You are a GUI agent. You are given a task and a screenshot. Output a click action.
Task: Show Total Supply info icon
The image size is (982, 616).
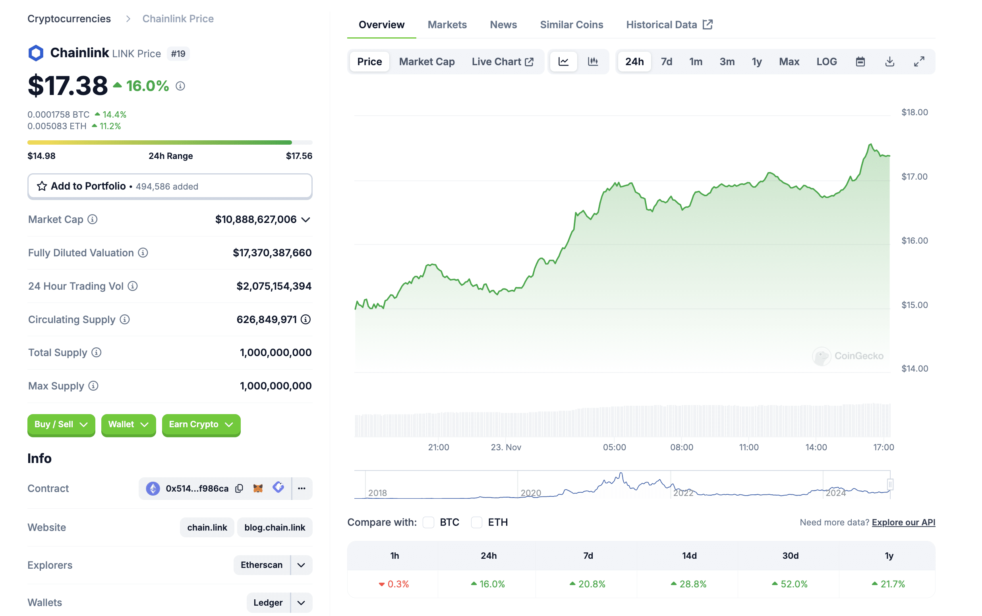[97, 353]
